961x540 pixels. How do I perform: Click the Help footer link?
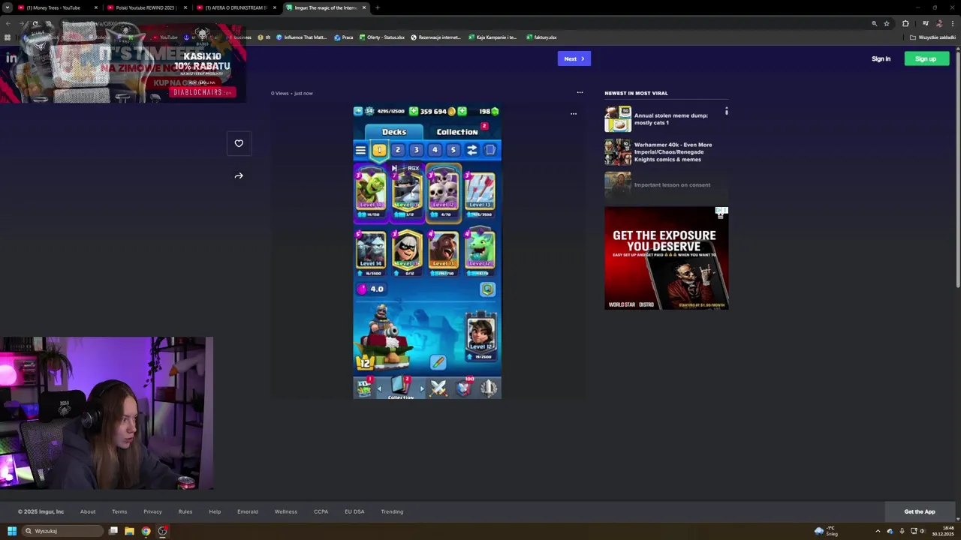click(x=215, y=511)
